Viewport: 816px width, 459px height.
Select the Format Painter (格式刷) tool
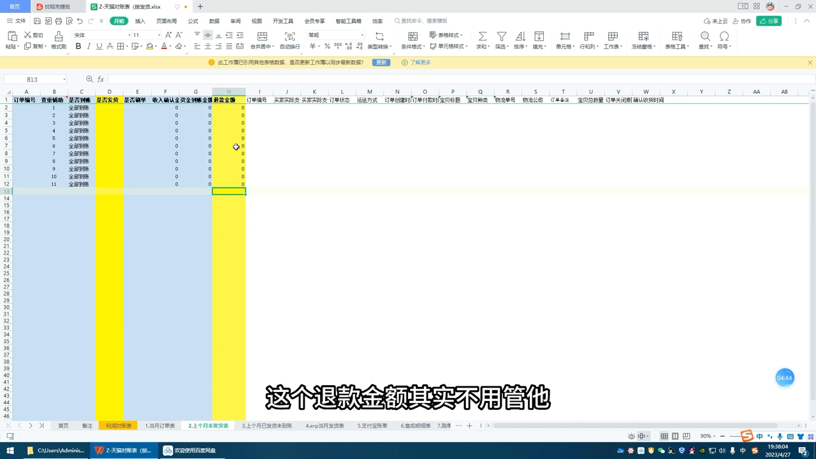(59, 40)
